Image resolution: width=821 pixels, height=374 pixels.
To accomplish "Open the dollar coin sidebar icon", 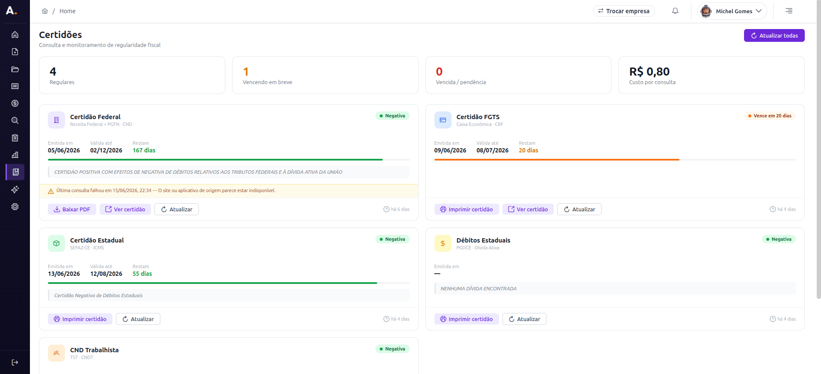I will coord(15,103).
